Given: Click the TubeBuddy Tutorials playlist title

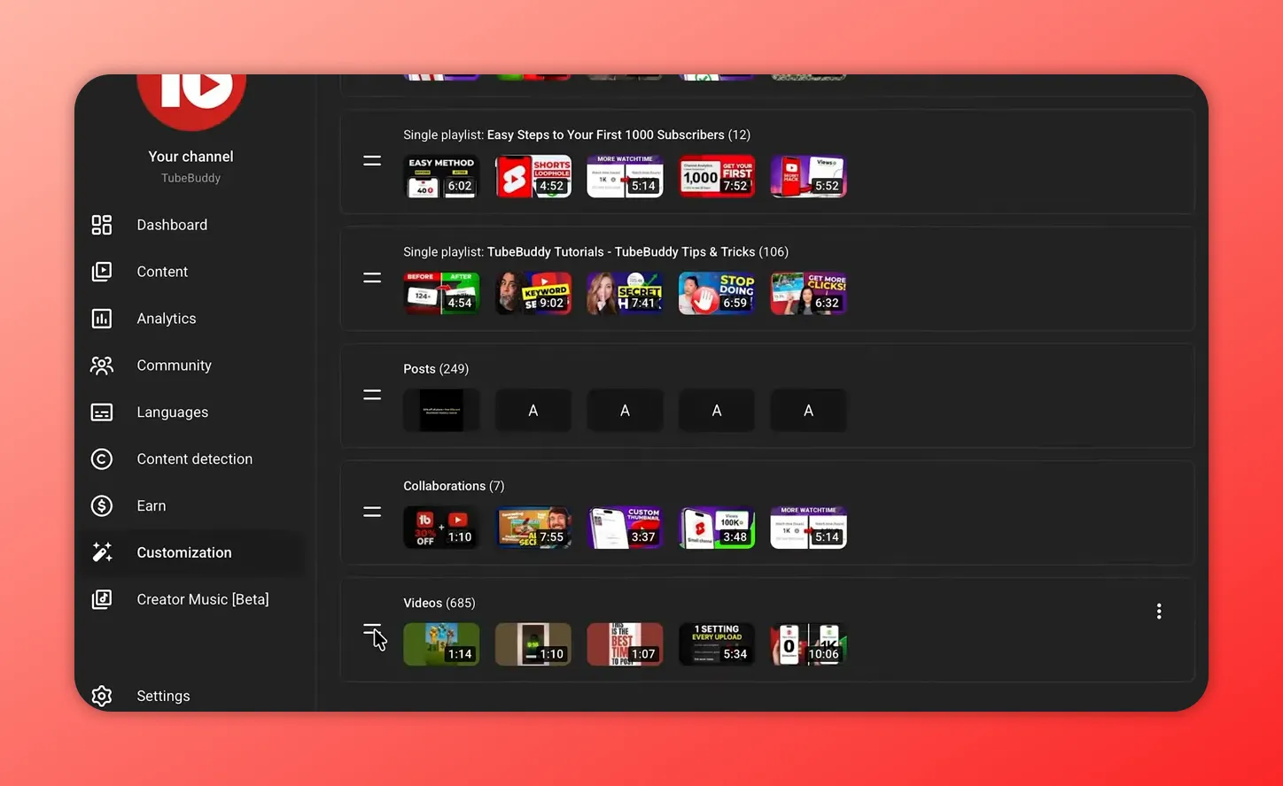Looking at the screenshot, I should (621, 251).
